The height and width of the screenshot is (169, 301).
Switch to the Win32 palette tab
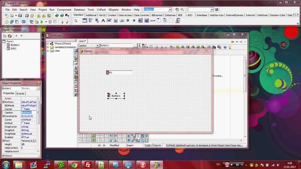(102, 15)
